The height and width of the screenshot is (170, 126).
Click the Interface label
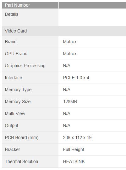tap(14, 78)
